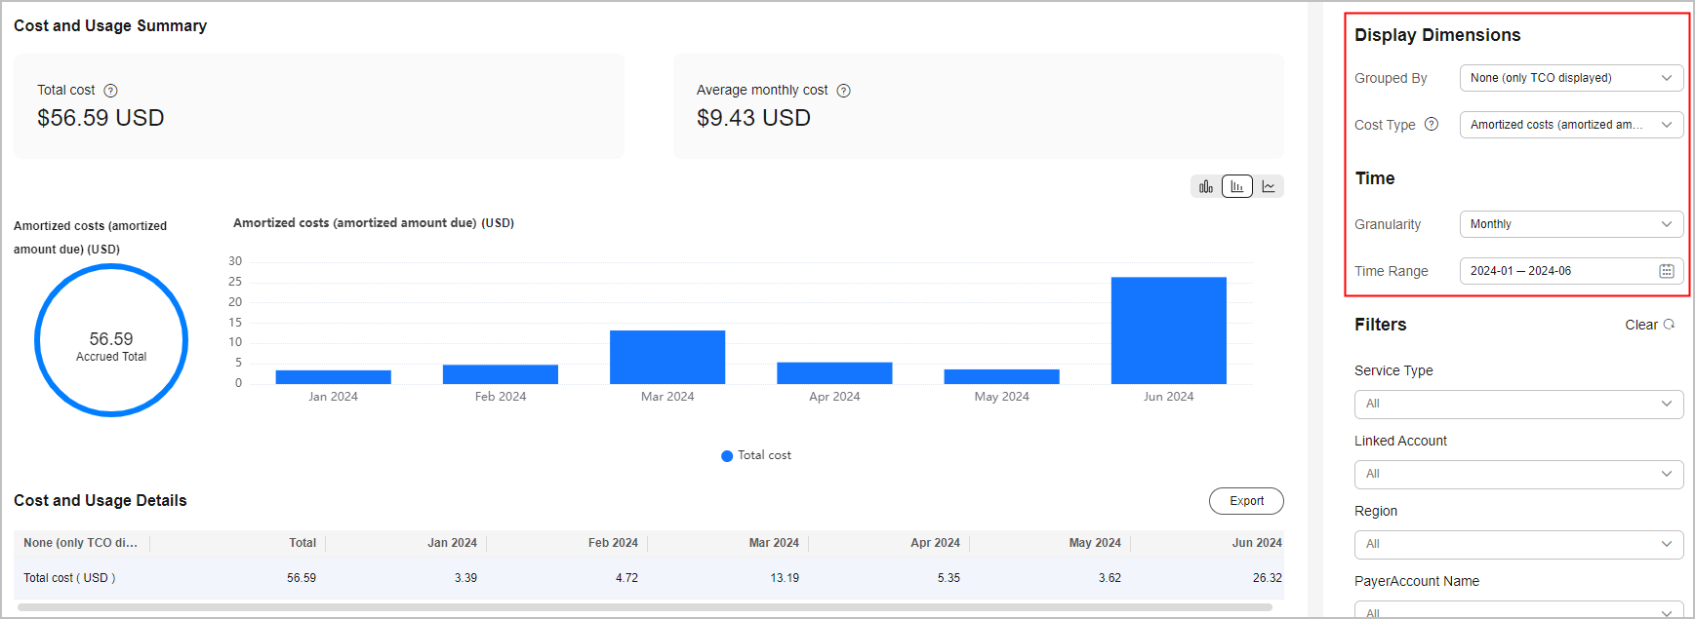Click the horizontal scrollbar under the details table
The height and width of the screenshot is (619, 1695).
[644, 607]
